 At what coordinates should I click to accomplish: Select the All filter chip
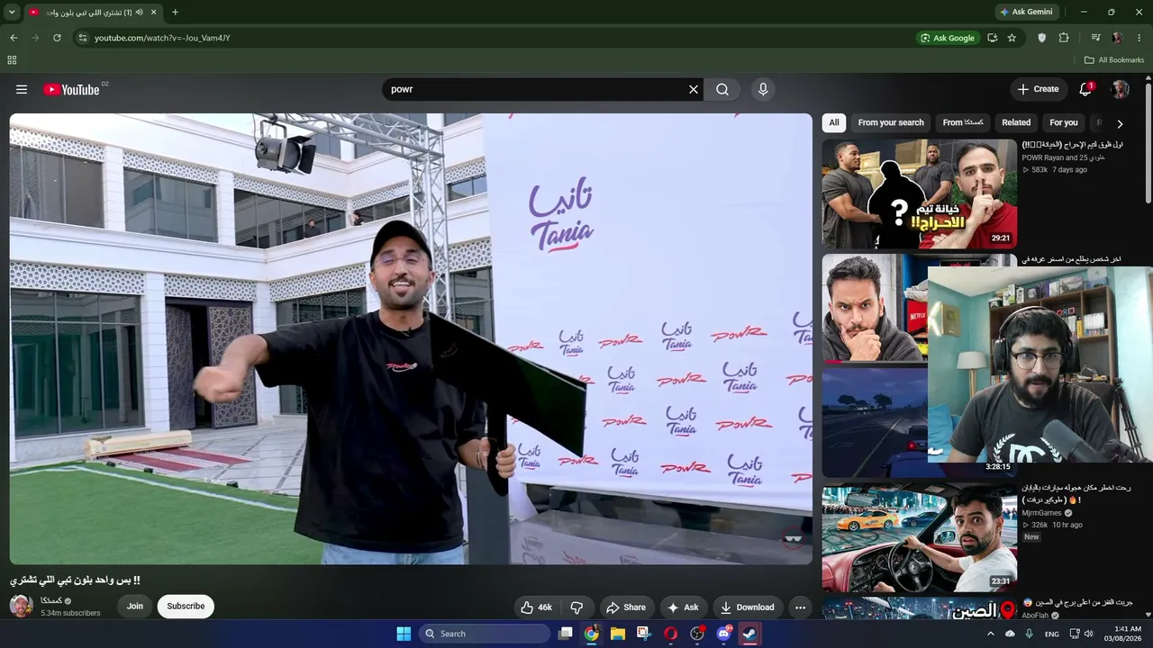[x=834, y=122]
